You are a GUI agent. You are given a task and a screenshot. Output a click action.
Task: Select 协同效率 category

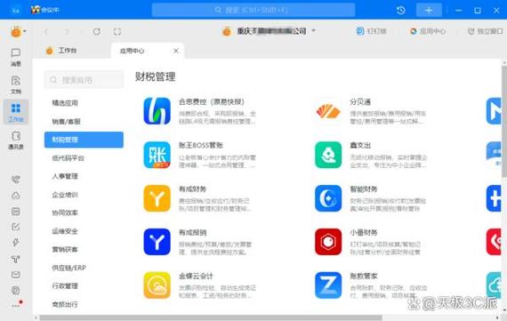(65, 213)
